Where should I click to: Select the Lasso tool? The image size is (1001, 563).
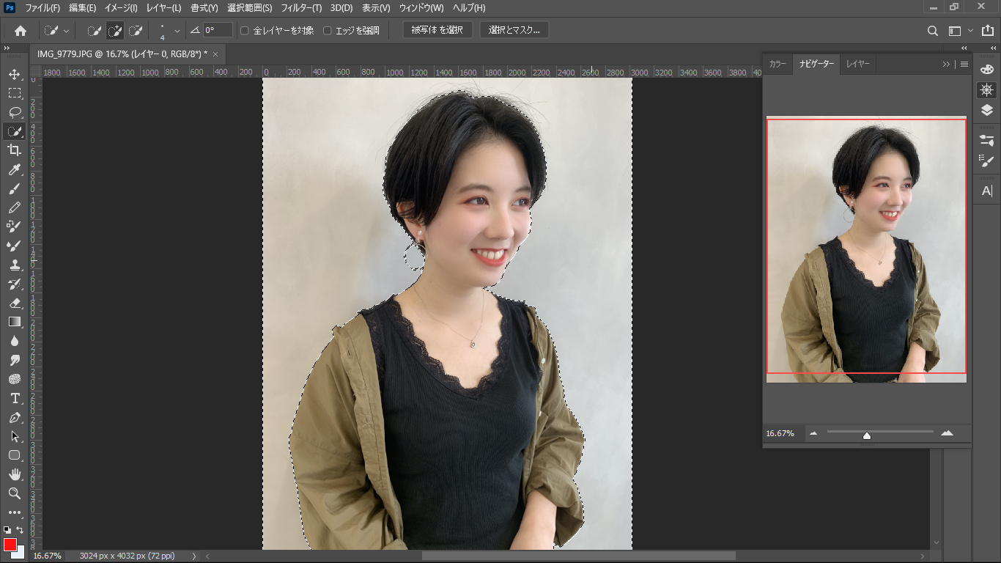coord(14,112)
